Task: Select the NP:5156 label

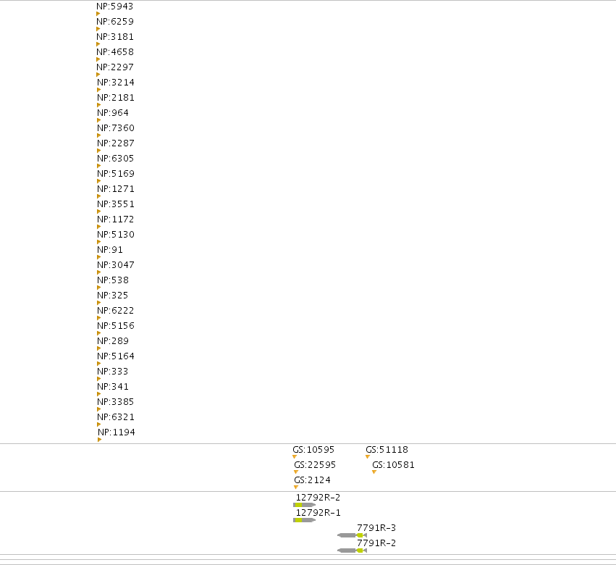Action: pos(116,326)
